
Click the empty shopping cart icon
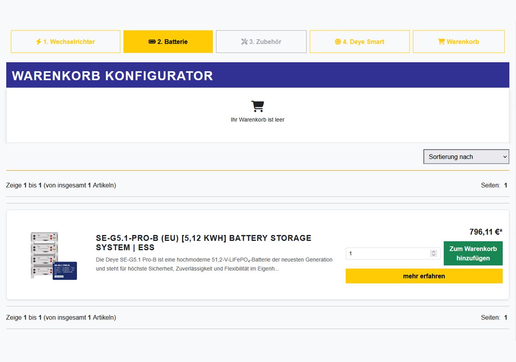point(258,106)
